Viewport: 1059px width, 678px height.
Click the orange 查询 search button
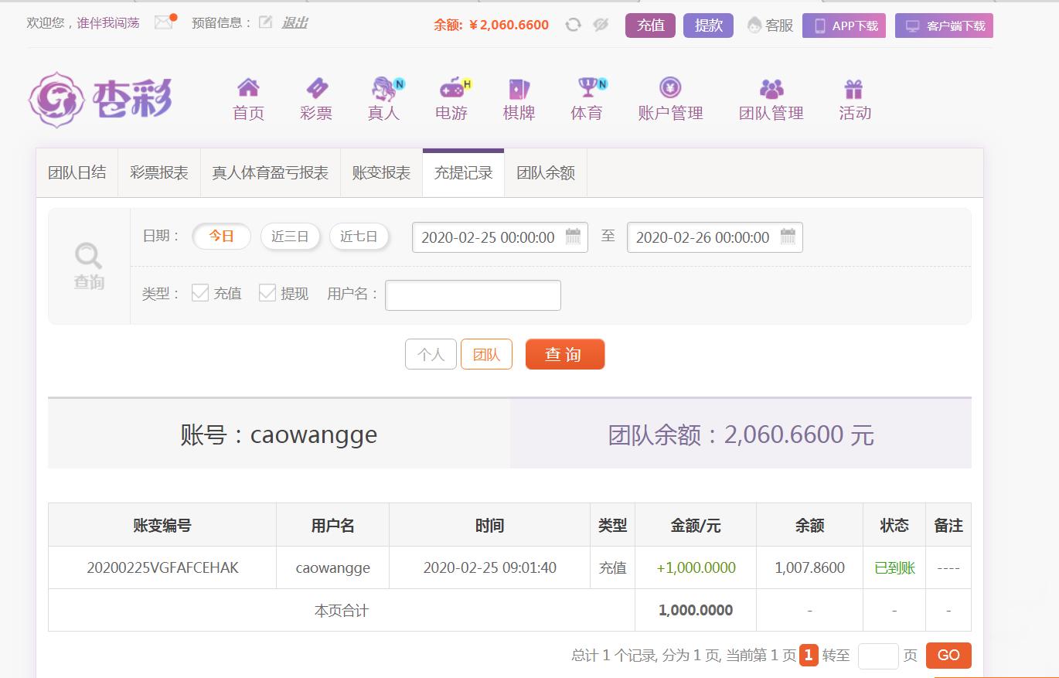click(565, 354)
